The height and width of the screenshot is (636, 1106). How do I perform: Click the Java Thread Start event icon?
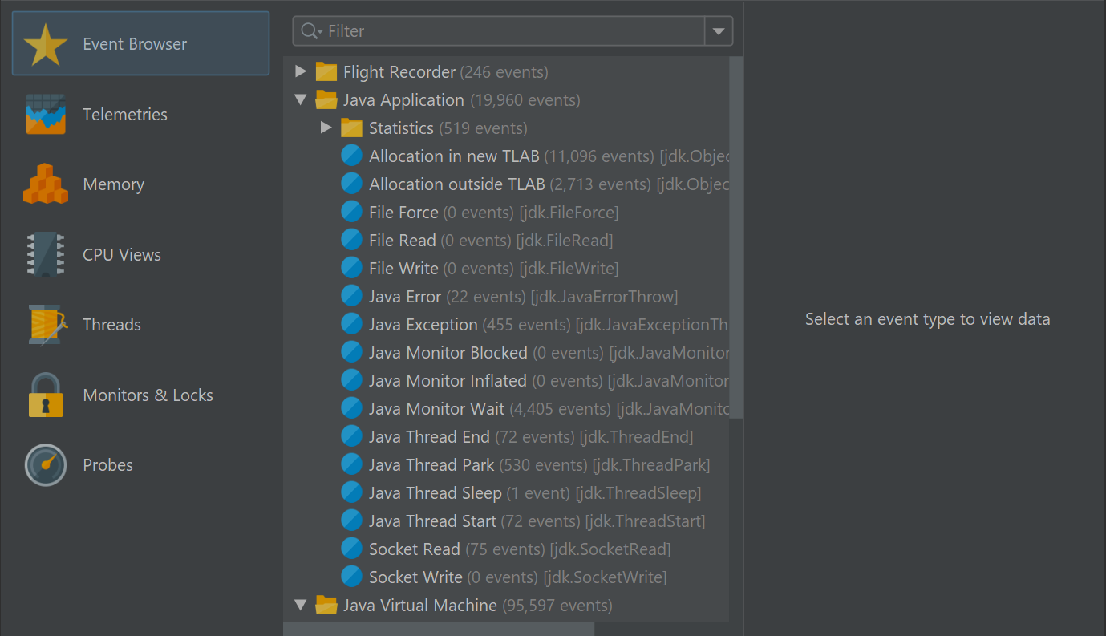click(x=352, y=521)
